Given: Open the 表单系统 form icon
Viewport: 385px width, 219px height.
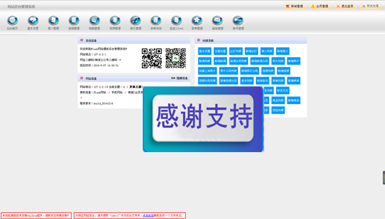Looking at the screenshot, I should (156, 20).
